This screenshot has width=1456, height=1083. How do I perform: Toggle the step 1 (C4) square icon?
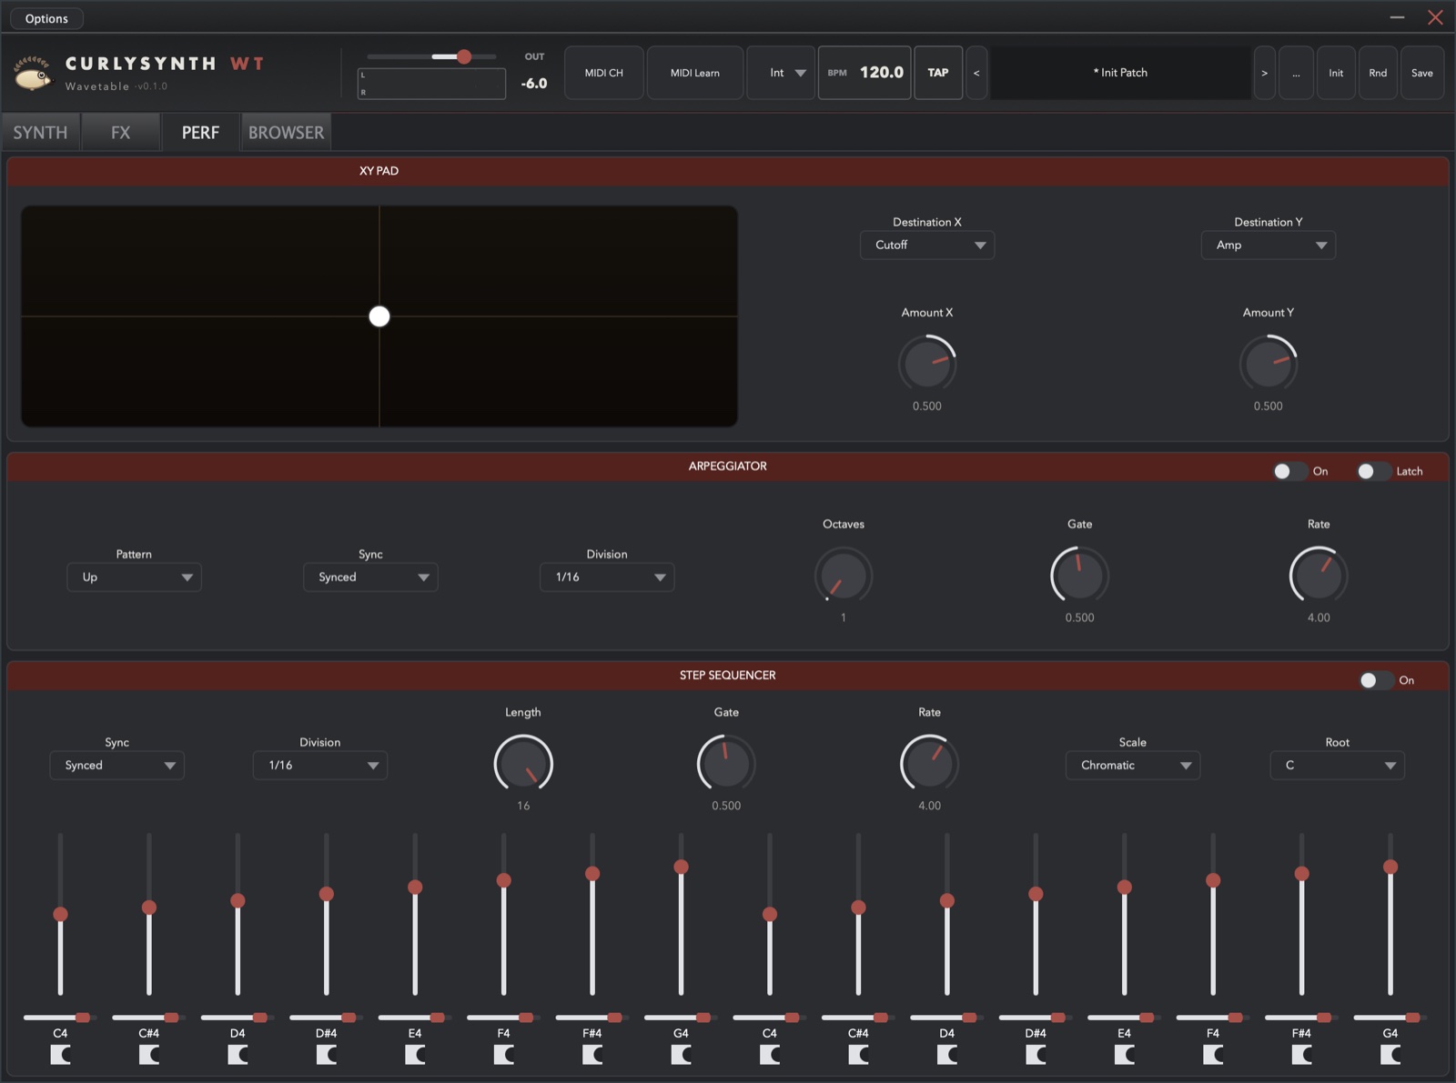click(60, 1054)
